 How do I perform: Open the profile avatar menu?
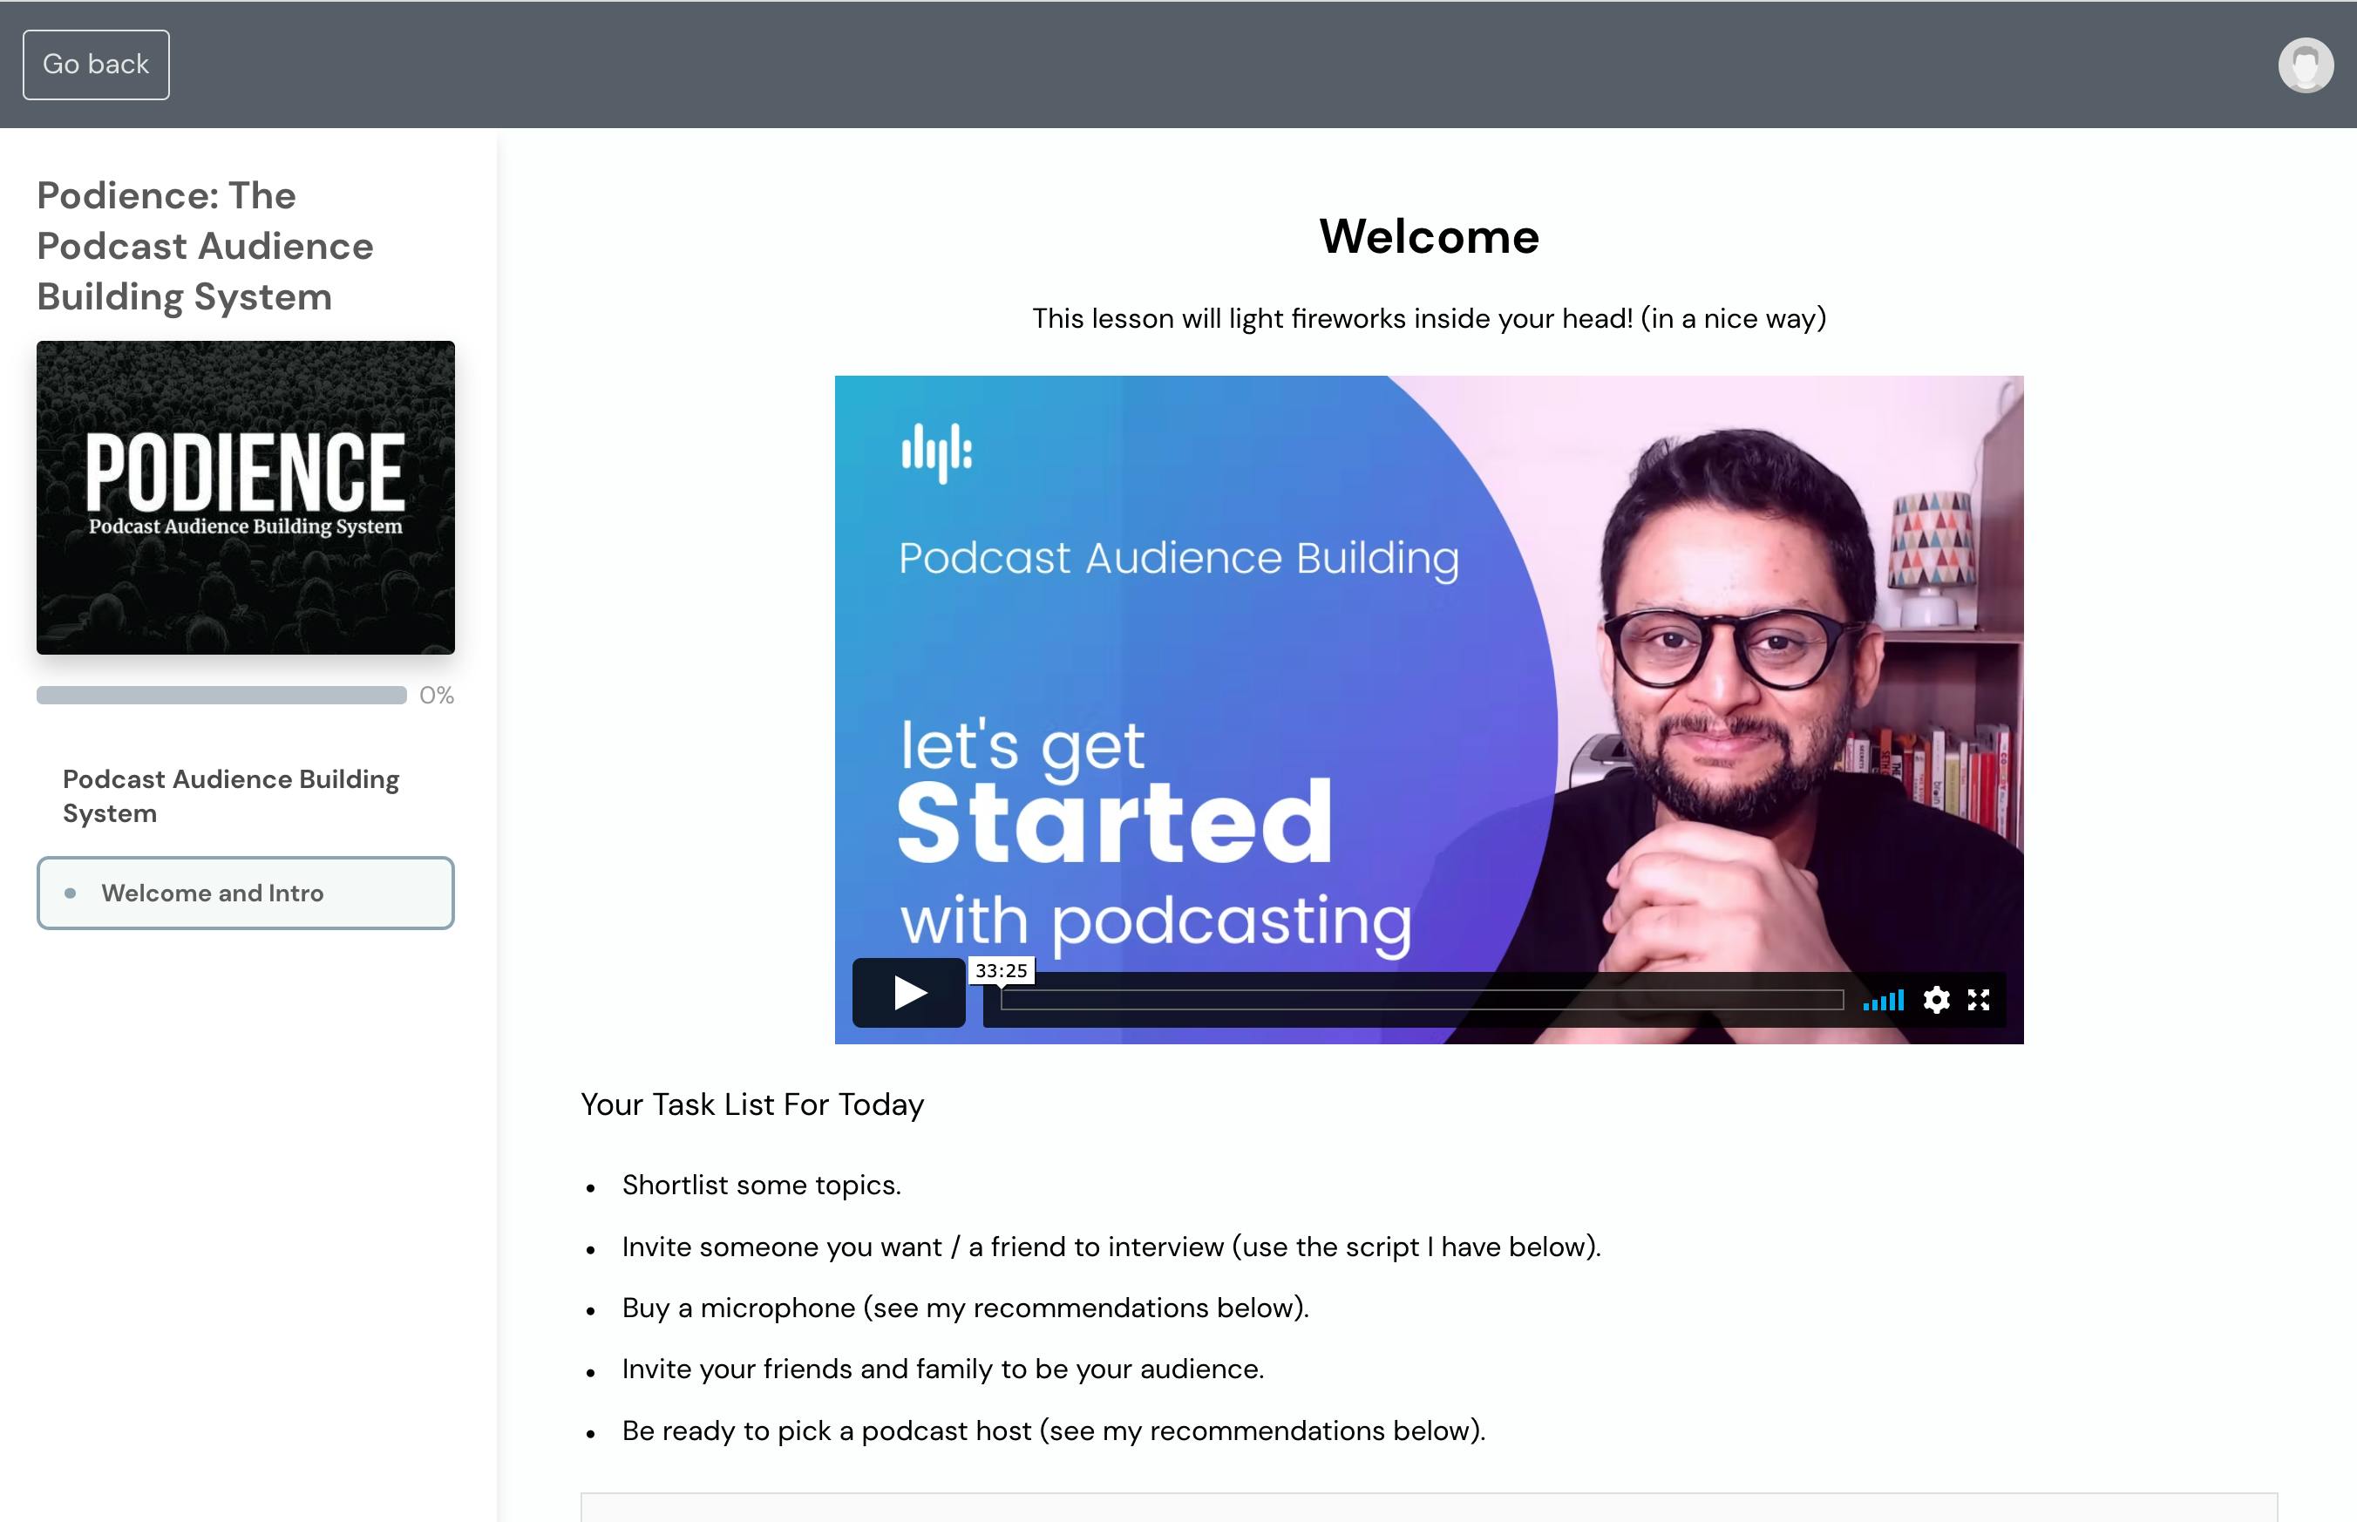[2306, 65]
